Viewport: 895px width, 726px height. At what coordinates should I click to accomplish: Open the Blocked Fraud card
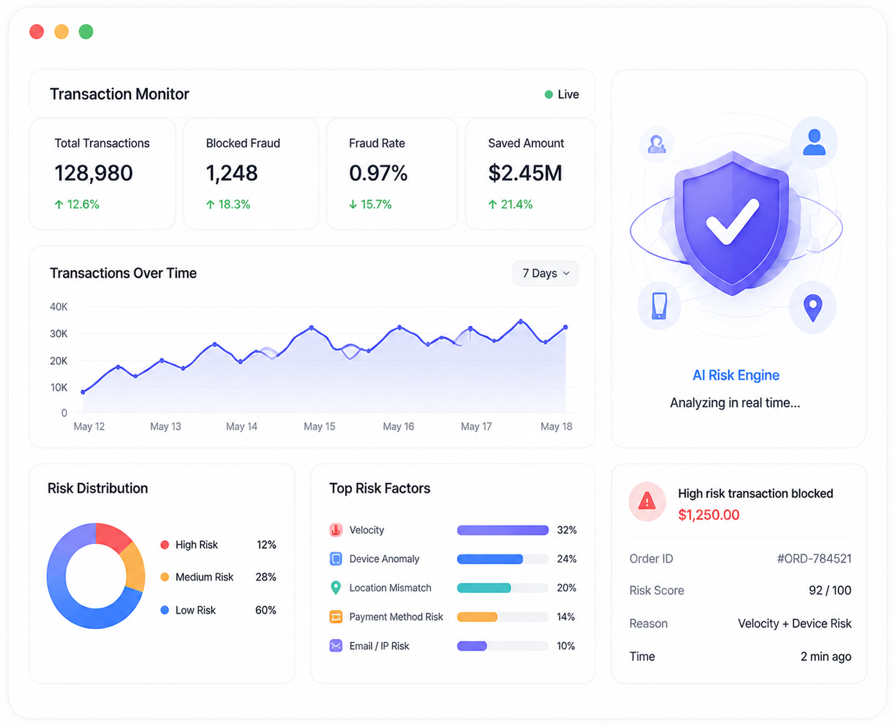pyautogui.click(x=251, y=174)
